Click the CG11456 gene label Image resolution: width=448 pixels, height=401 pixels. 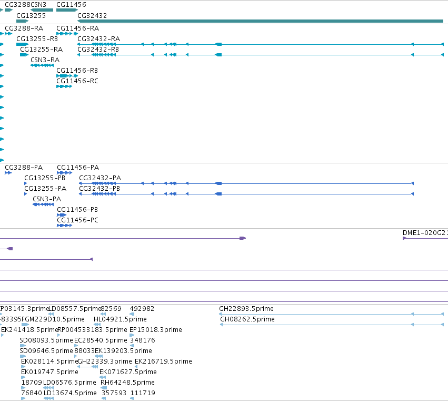click(71, 5)
